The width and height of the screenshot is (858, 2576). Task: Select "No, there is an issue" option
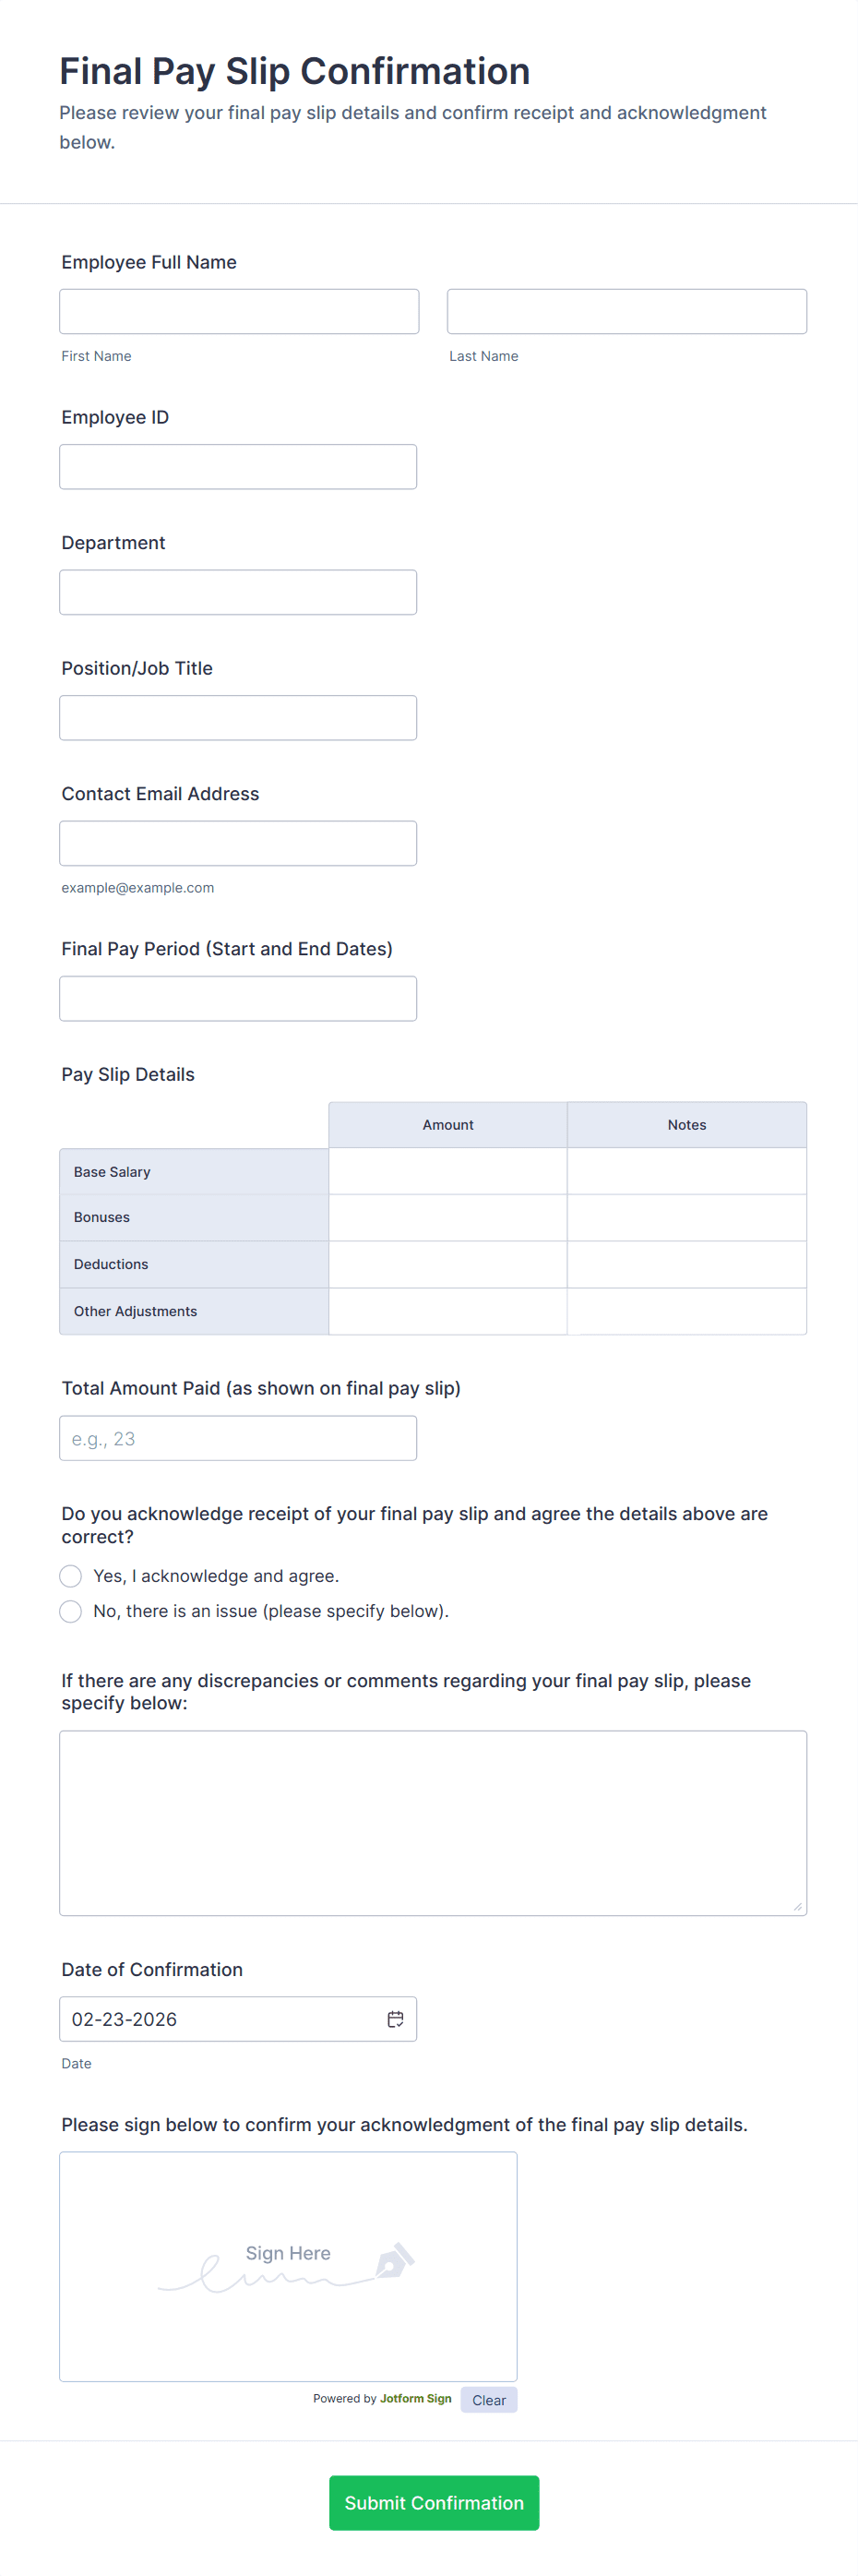[71, 1611]
